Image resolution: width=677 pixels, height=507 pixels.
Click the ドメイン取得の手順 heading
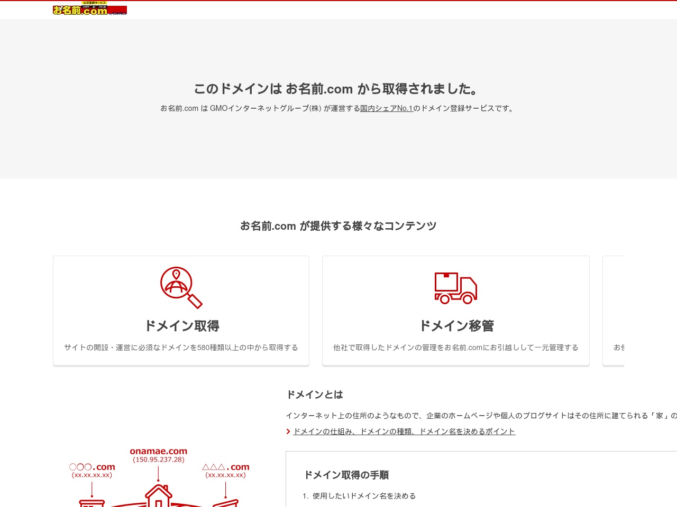346,475
